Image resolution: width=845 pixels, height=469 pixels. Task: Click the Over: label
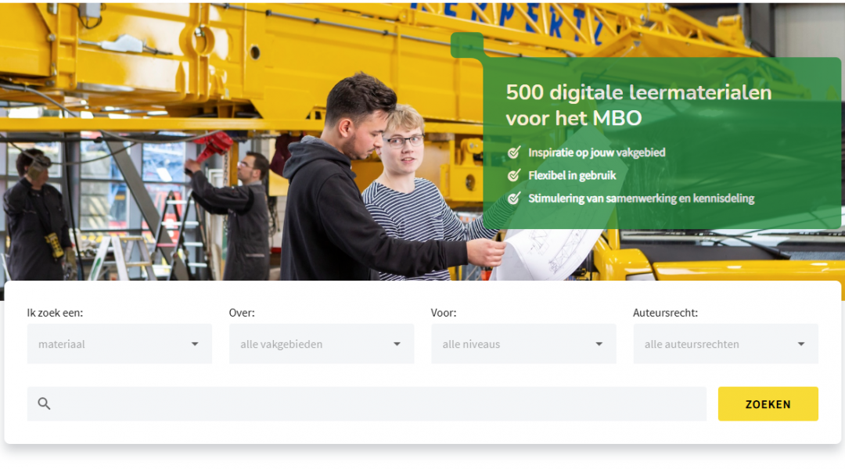(242, 313)
